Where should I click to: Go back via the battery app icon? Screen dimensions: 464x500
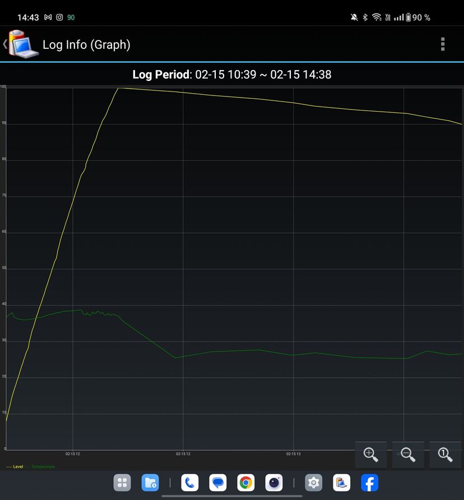pyautogui.click(x=21, y=44)
